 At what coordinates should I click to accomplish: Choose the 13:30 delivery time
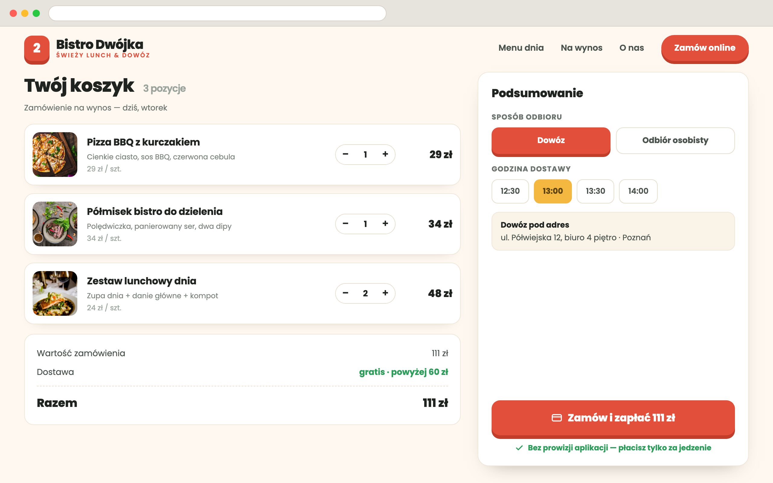595,191
